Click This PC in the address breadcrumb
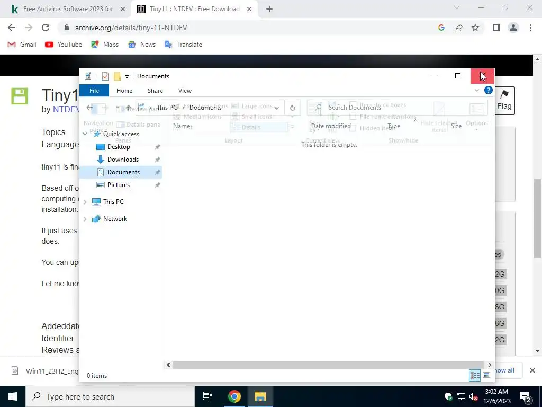This screenshot has height=407, width=542. coord(167,107)
